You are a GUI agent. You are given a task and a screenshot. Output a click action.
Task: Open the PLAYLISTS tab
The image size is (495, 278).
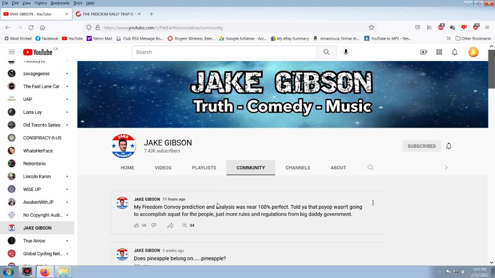pyautogui.click(x=204, y=168)
